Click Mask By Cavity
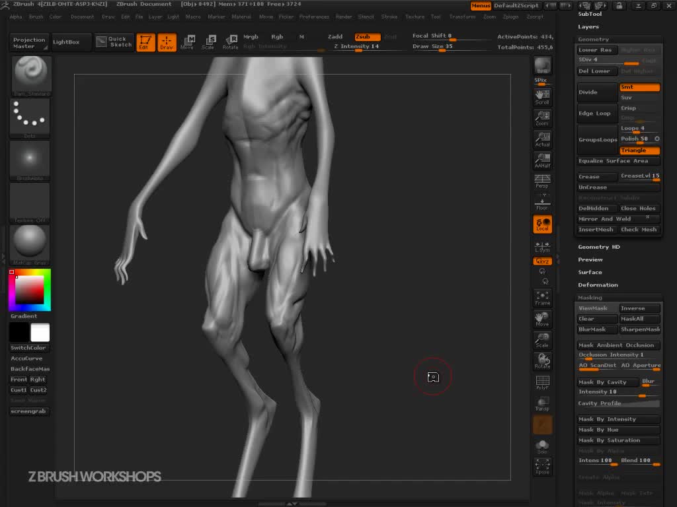 pos(608,382)
